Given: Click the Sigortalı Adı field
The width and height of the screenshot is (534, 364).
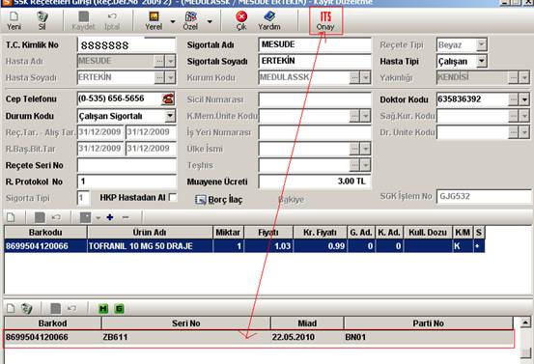Looking at the screenshot, I should (x=315, y=44).
